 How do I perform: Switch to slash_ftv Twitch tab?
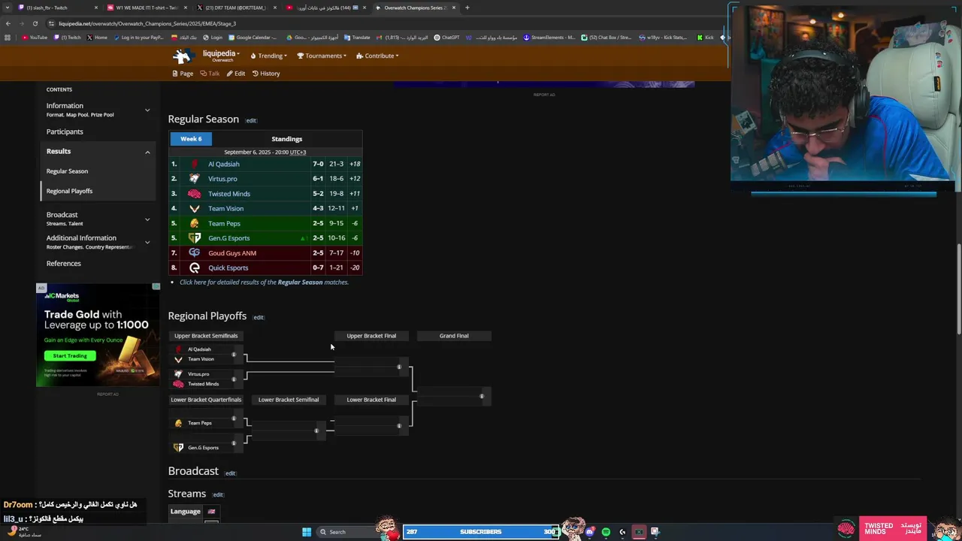point(55,8)
